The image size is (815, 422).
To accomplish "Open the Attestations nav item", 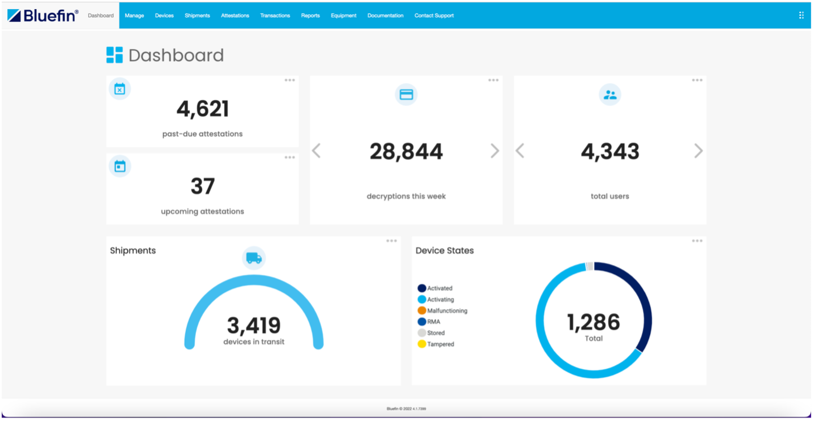I will tap(235, 15).
